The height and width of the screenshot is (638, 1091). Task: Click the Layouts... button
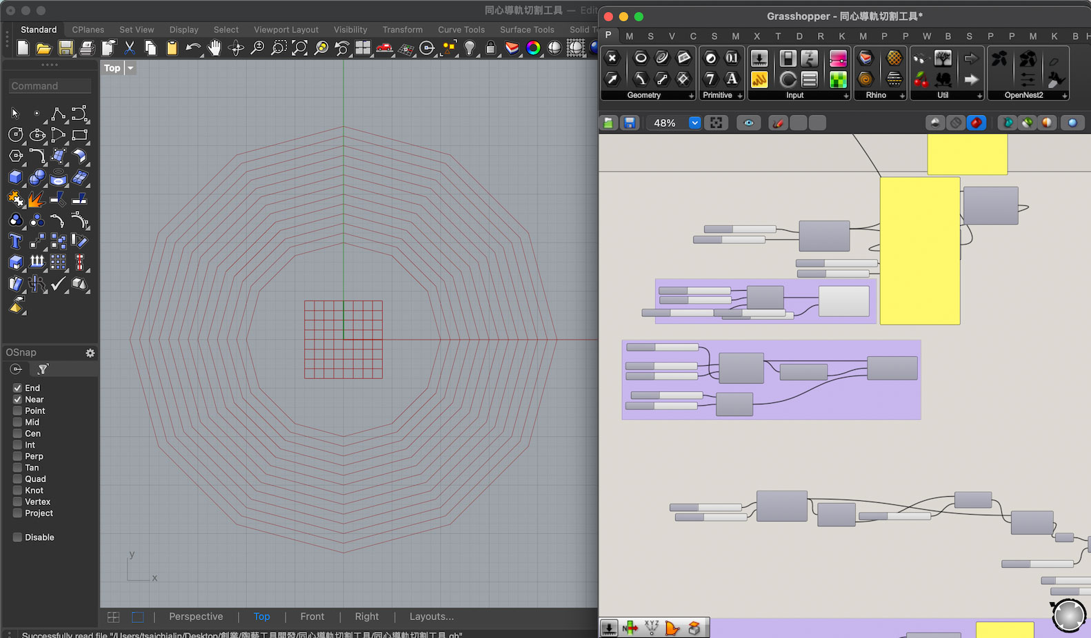[x=431, y=617]
